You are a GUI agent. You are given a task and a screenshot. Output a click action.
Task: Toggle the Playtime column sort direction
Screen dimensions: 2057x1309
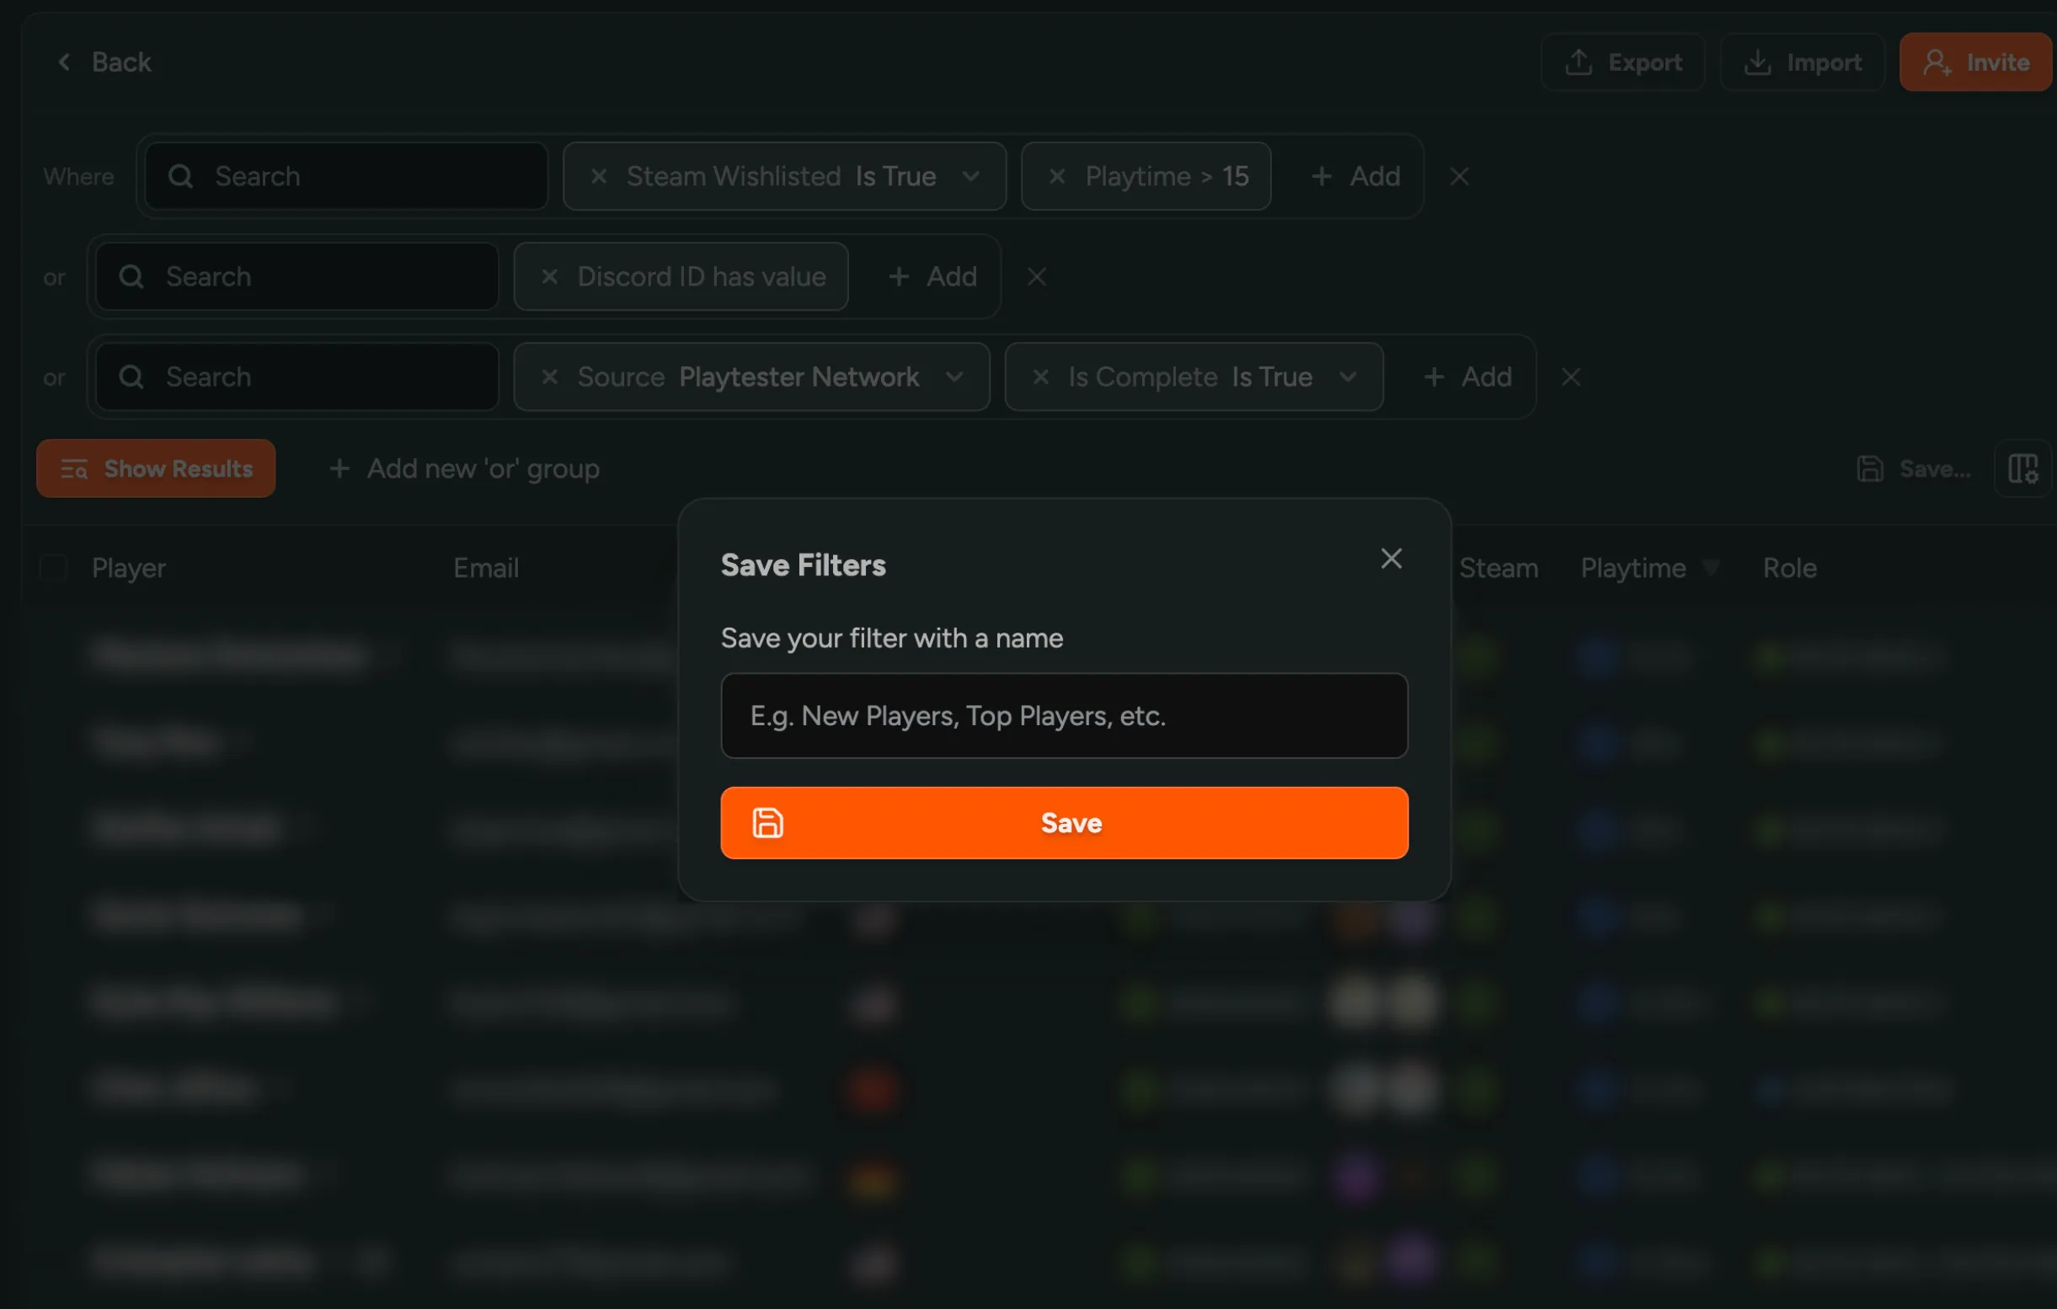point(1712,568)
